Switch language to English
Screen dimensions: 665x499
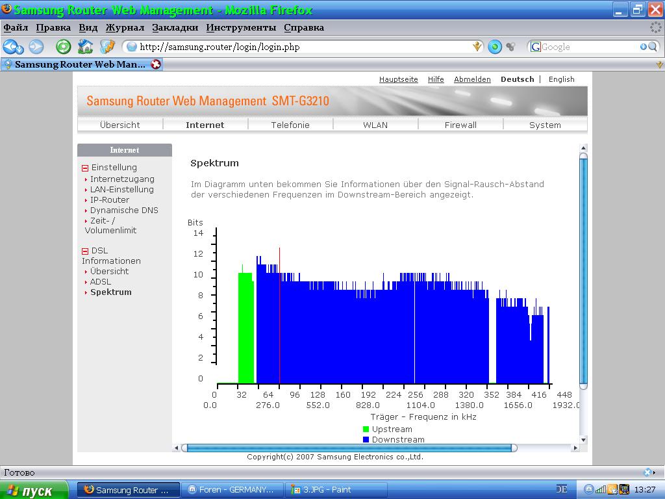[561, 79]
